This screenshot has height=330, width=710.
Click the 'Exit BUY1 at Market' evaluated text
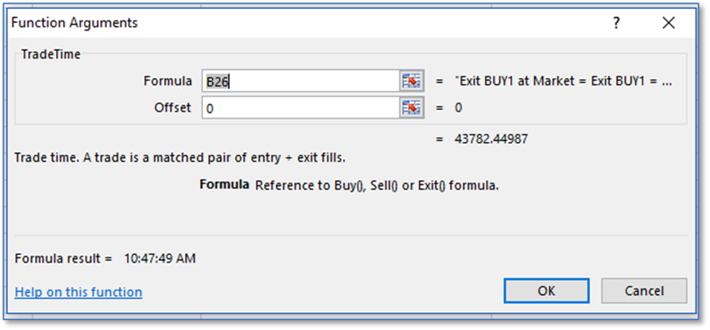coord(563,81)
